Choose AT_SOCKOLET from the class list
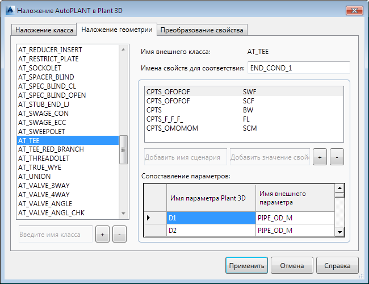This screenshot has height=284, width=369. [x=68, y=68]
